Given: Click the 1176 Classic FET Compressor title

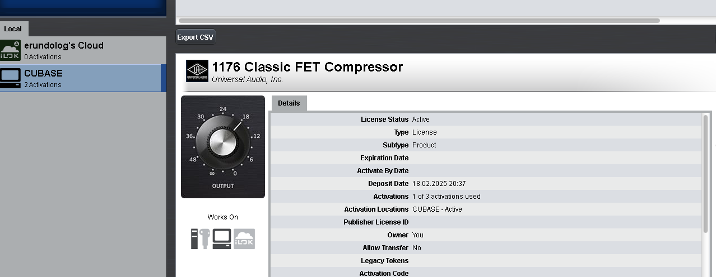Looking at the screenshot, I should click(307, 67).
